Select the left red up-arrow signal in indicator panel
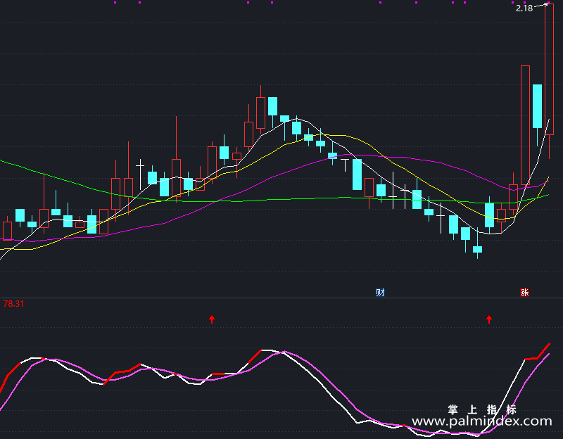Image resolution: width=563 pixels, height=439 pixels. pos(212,319)
